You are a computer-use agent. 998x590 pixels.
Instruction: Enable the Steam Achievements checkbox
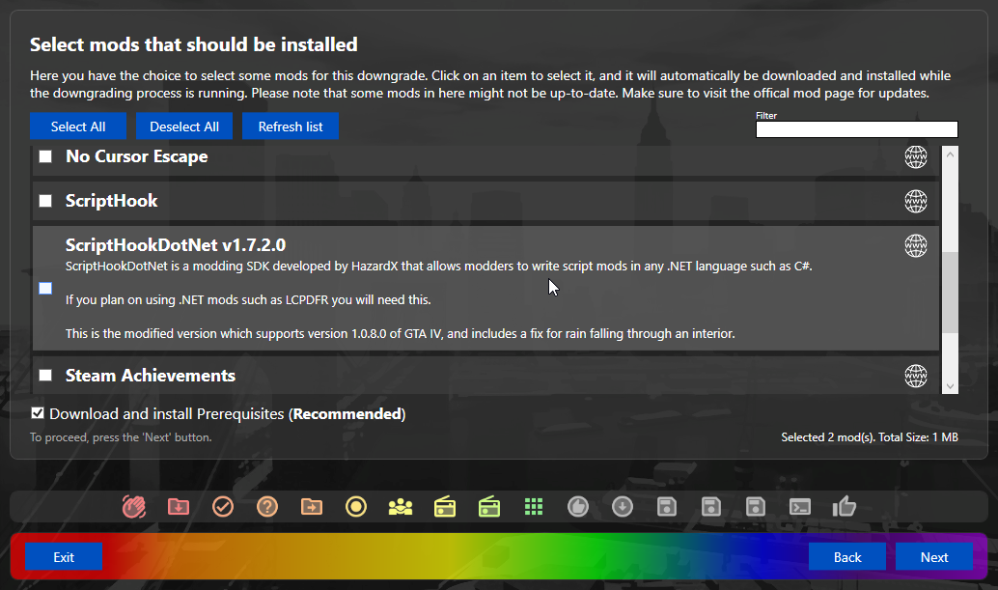coord(45,375)
